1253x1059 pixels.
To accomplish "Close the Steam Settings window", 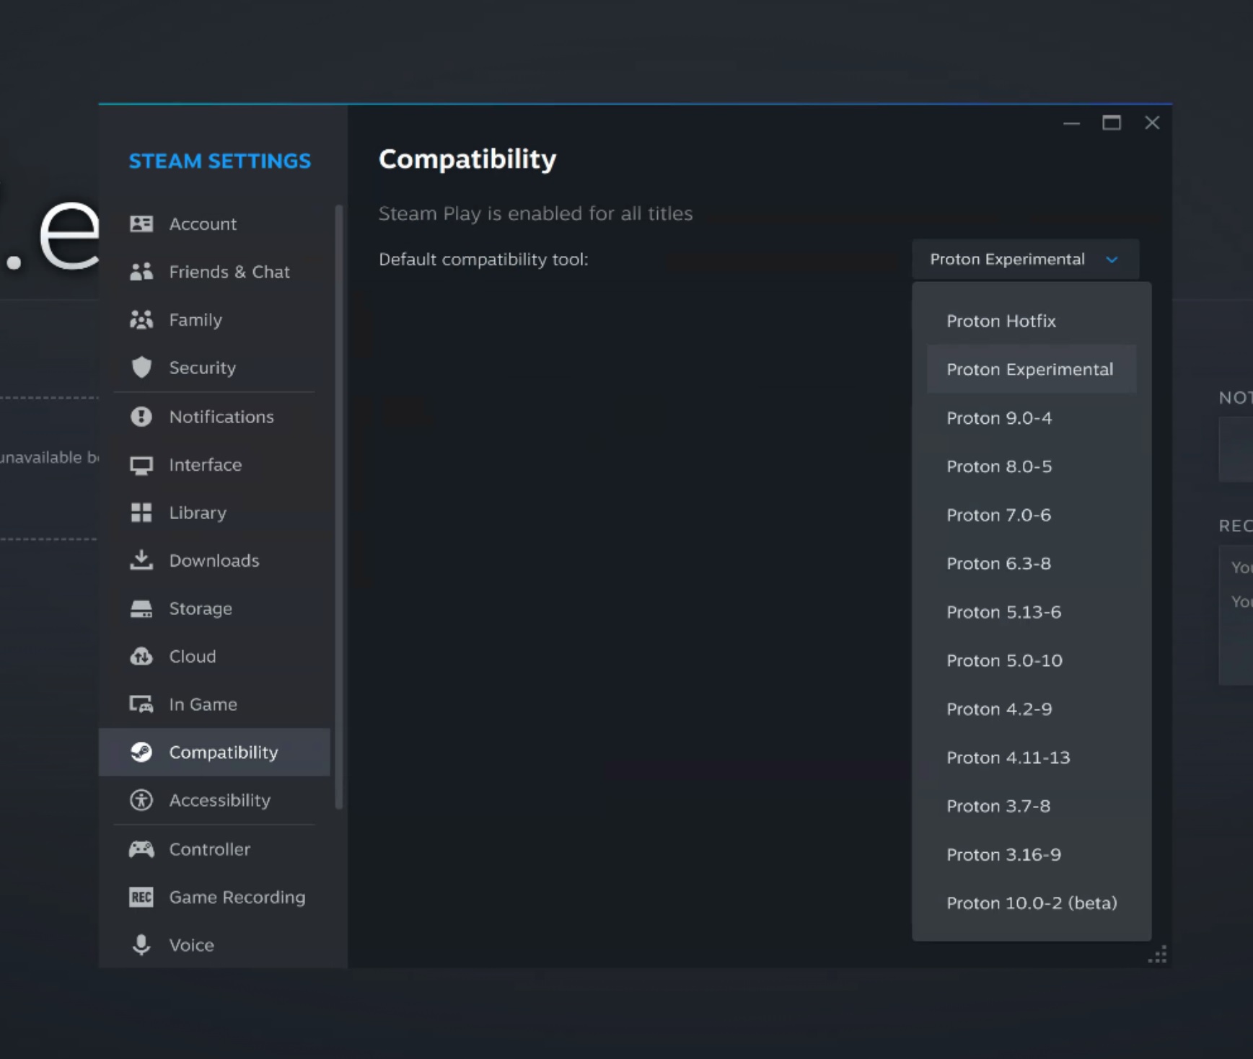I will (1152, 123).
